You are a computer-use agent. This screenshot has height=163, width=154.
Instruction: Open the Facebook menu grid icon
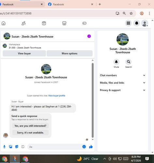click(128, 23)
